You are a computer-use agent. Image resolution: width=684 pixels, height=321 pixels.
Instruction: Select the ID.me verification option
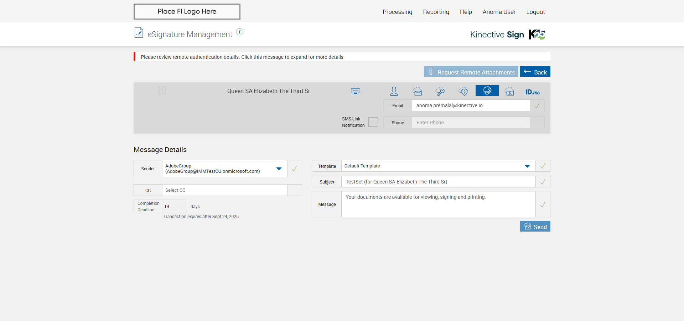click(532, 92)
